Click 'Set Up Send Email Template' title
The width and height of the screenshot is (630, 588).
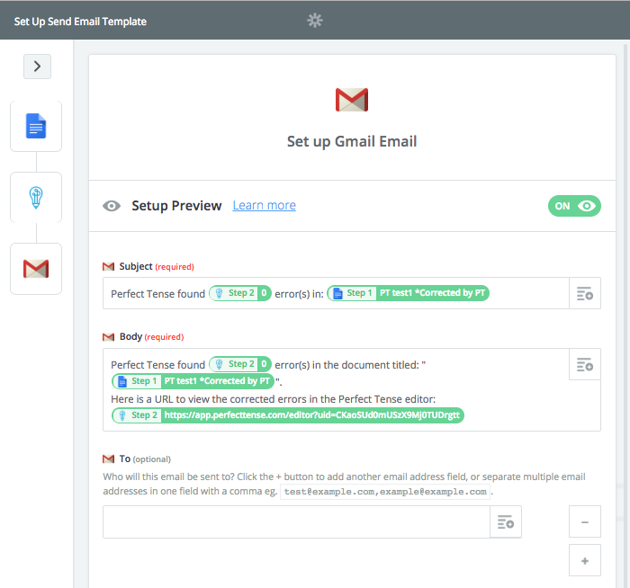(80, 22)
